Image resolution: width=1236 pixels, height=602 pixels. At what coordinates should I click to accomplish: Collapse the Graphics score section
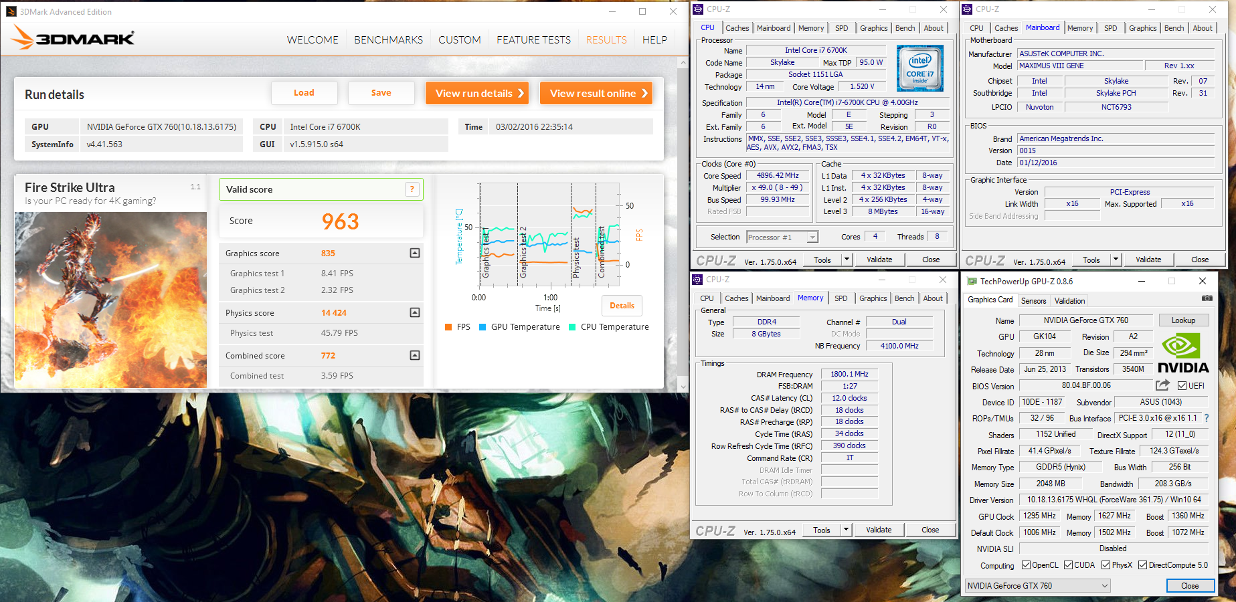[x=415, y=253]
